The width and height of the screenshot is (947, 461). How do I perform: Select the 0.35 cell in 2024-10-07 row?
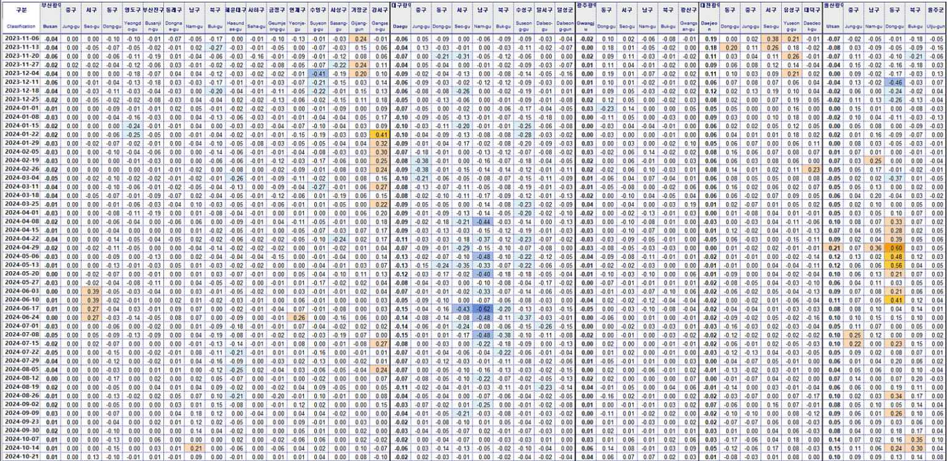click(x=916, y=439)
